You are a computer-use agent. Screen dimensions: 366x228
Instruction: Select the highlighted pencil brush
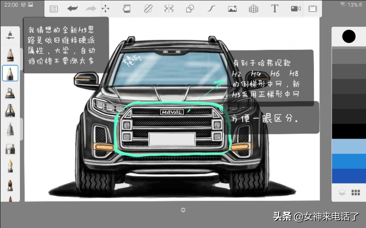click(x=10, y=73)
